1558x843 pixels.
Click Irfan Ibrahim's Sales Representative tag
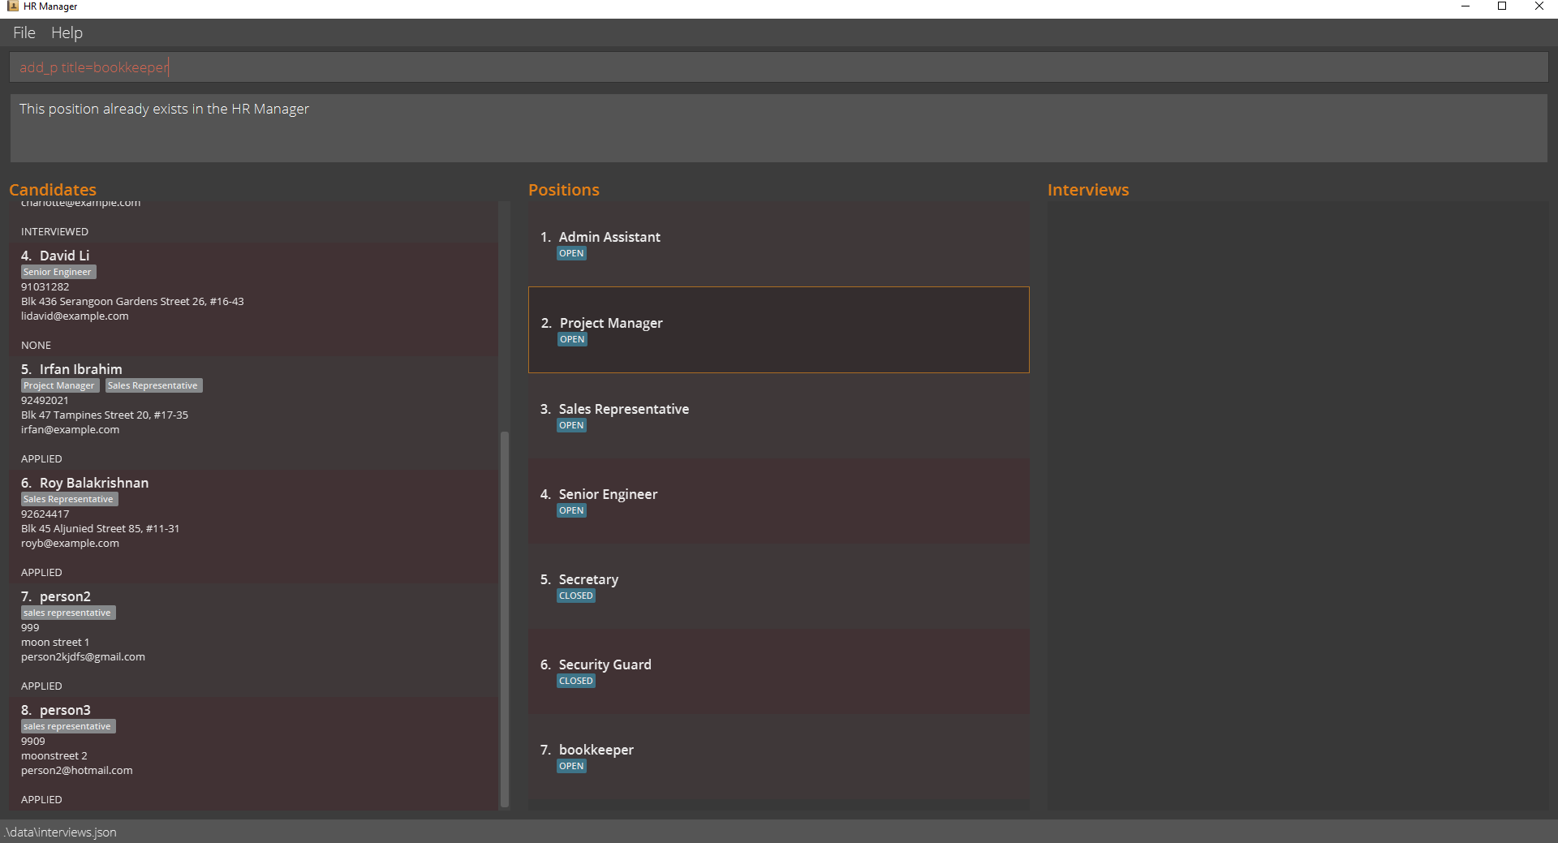pos(153,385)
